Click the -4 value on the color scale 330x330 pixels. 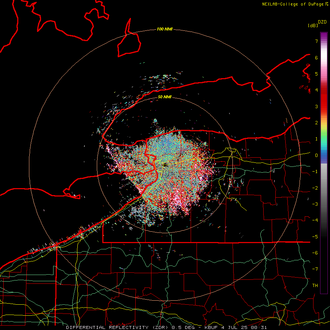(x=315, y=220)
